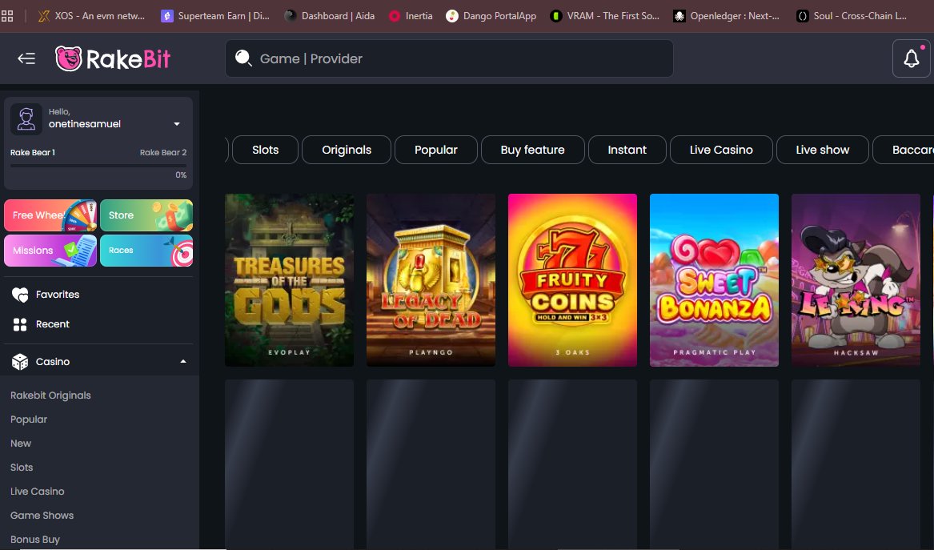The height and width of the screenshot is (550, 934).
Task: Click the 0% progress value
Action: [x=181, y=175]
